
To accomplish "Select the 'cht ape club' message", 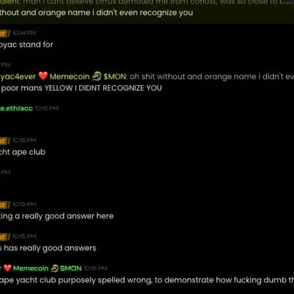I will 23,152.
